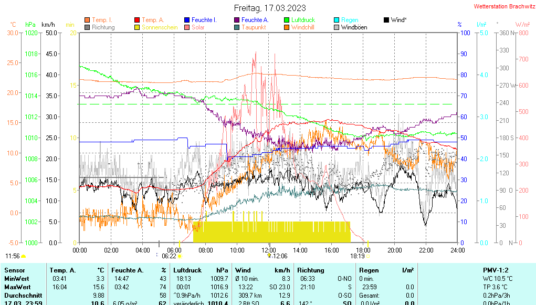Click the Windböen legend label
The width and height of the screenshot is (536, 305).
354,27
